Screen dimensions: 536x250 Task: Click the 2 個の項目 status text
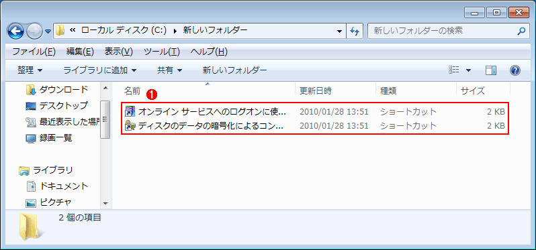click(x=80, y=217)
